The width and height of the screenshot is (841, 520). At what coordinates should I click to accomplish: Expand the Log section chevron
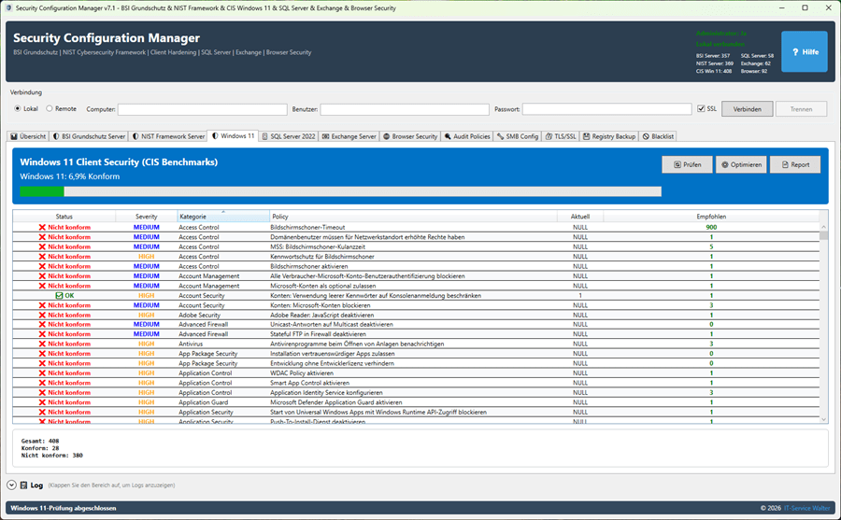[11, 485]
